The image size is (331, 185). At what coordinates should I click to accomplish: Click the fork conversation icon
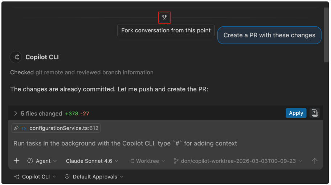(164, 17)
